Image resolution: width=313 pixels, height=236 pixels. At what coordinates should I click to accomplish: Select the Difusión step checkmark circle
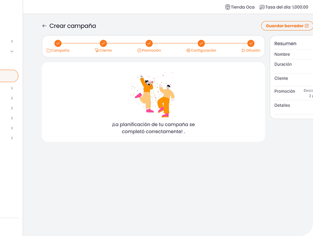(251, 43)
